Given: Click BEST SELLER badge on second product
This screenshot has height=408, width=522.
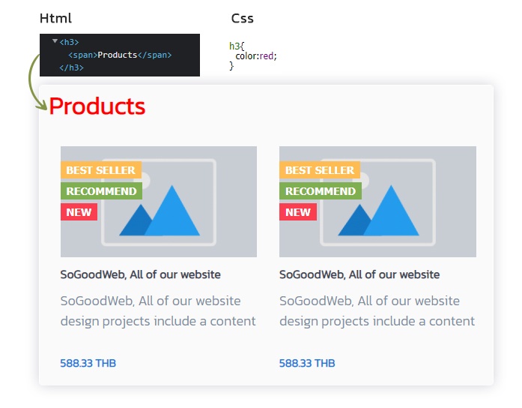Looking at the screenshot, I should pos(320,170).
